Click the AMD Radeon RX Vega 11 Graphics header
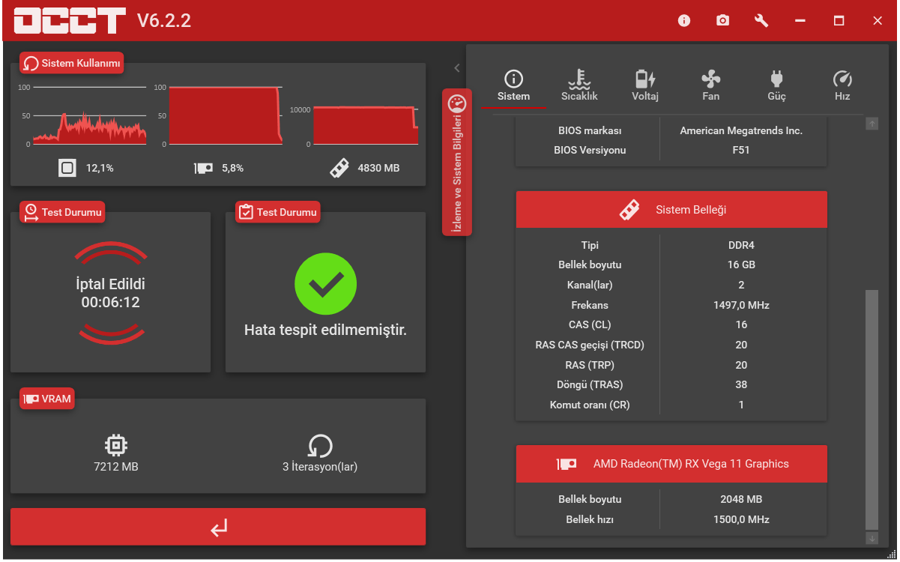Image resolution: width=900 pixels, height=562 pixels. tap(671, 464)
